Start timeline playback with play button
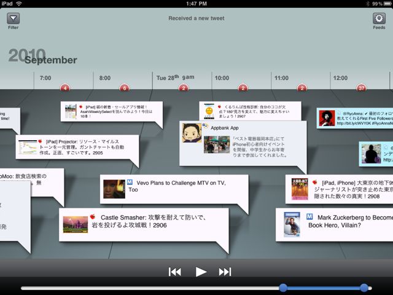 coord(201,272)
